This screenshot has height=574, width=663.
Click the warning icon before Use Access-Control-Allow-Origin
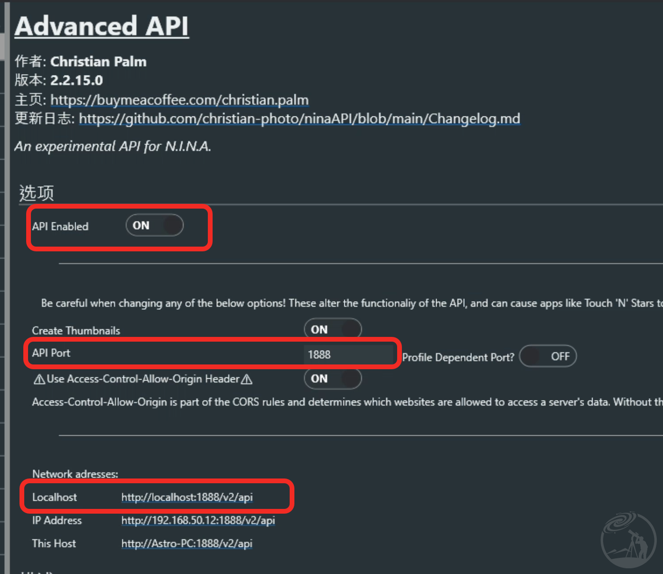[39, 379]
